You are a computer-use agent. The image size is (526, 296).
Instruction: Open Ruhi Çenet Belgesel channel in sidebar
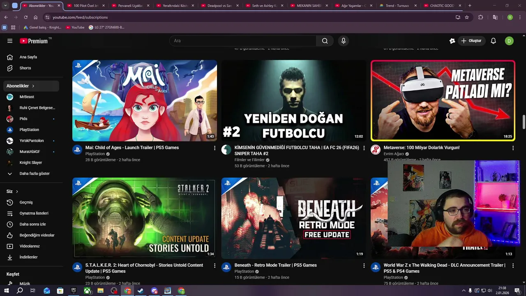point(32,108)
